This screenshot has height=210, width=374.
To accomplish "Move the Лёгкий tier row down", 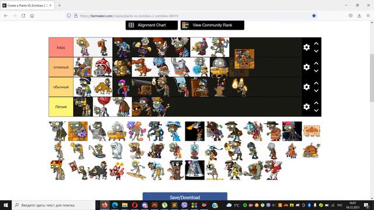I will pyautogui.click(x=316, y=110).
